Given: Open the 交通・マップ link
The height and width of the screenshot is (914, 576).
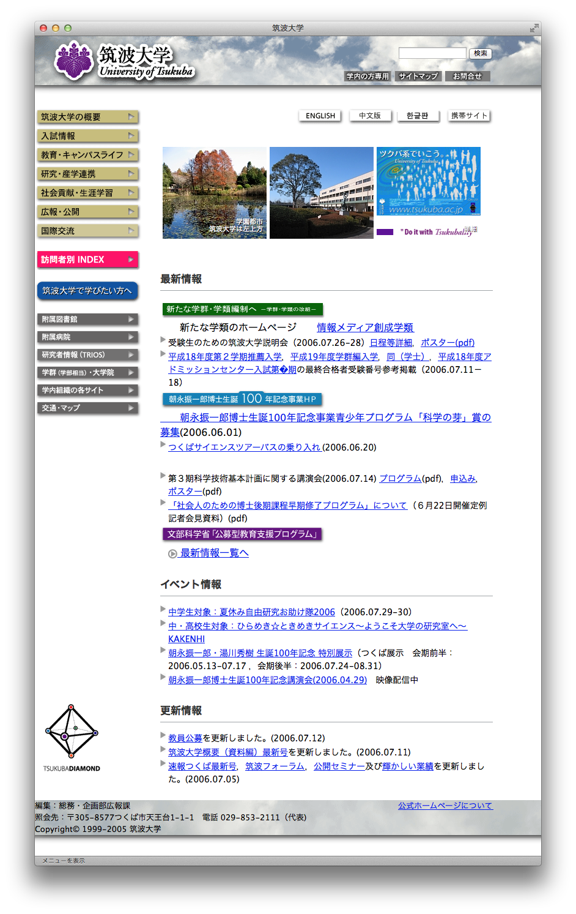Looking at the screenshot, I should (x=87, y=408).
